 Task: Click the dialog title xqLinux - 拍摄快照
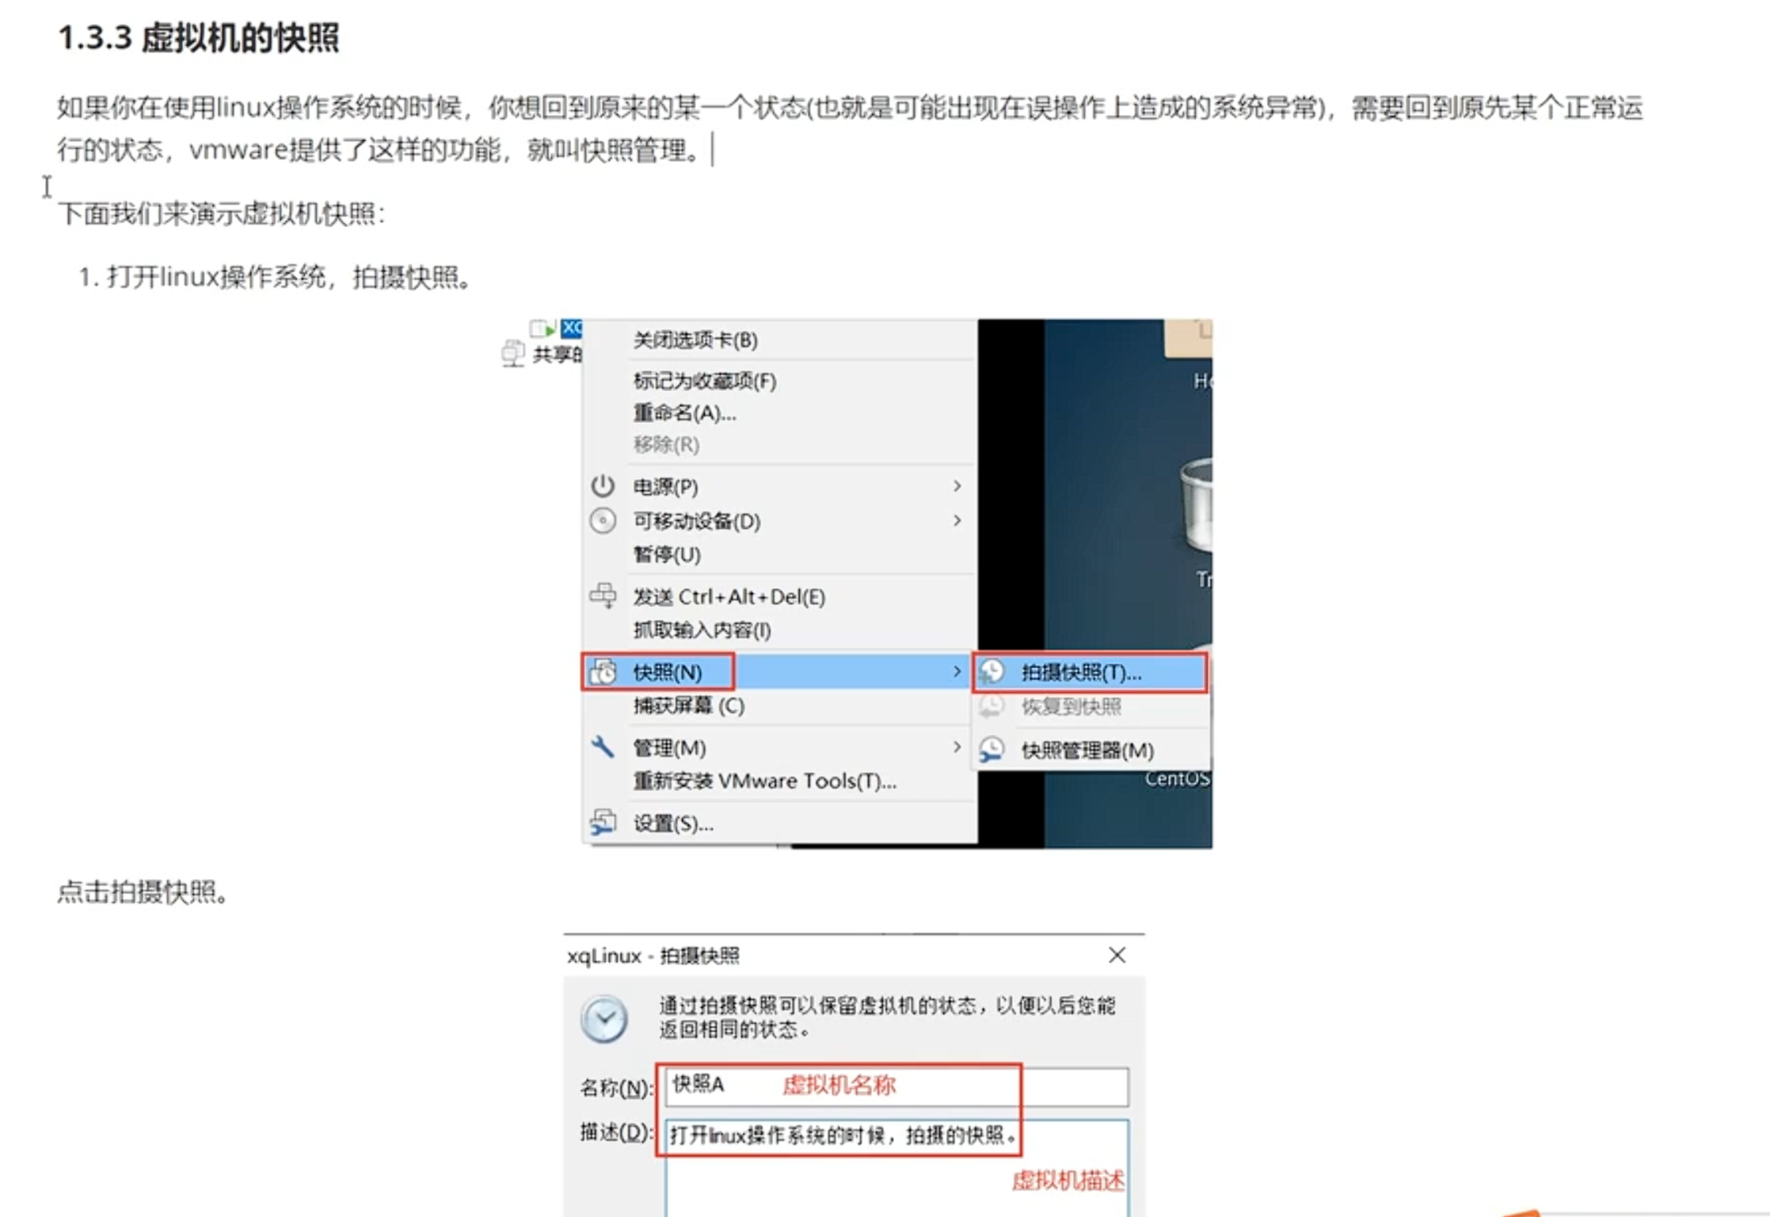(x=653, y=956)
